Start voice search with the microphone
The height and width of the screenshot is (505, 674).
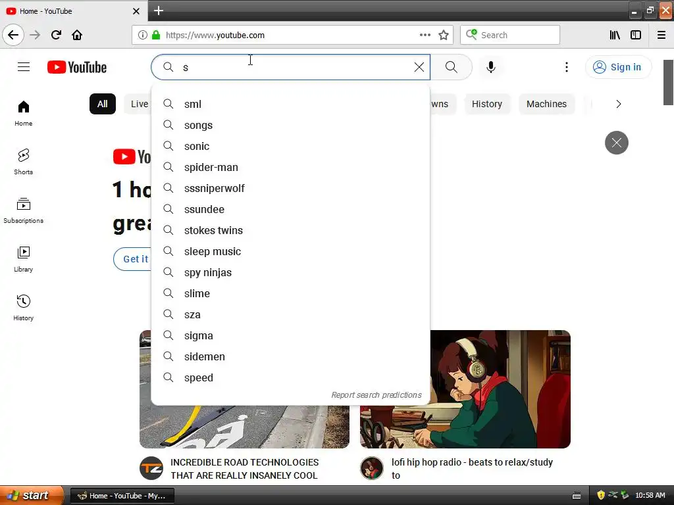click(x=491, y=67)
